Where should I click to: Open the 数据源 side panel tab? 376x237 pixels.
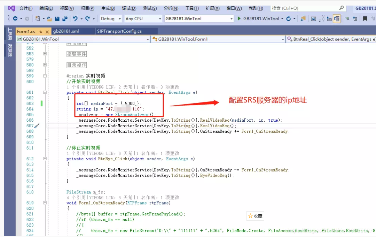[10, 50]
